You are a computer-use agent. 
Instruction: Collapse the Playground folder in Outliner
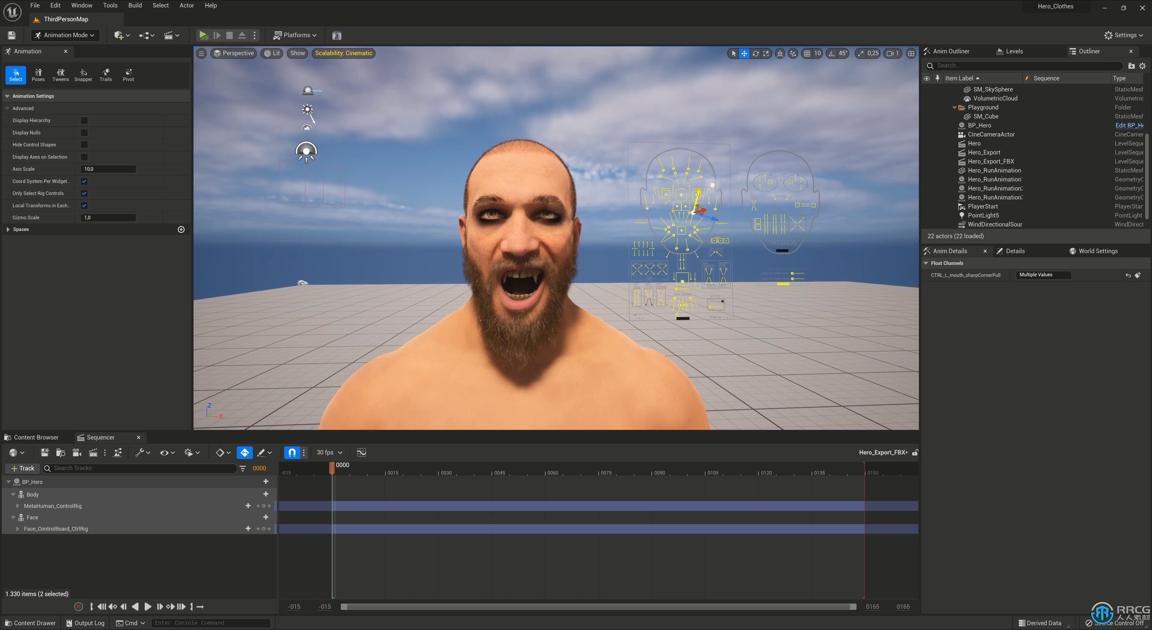[954, 107]
